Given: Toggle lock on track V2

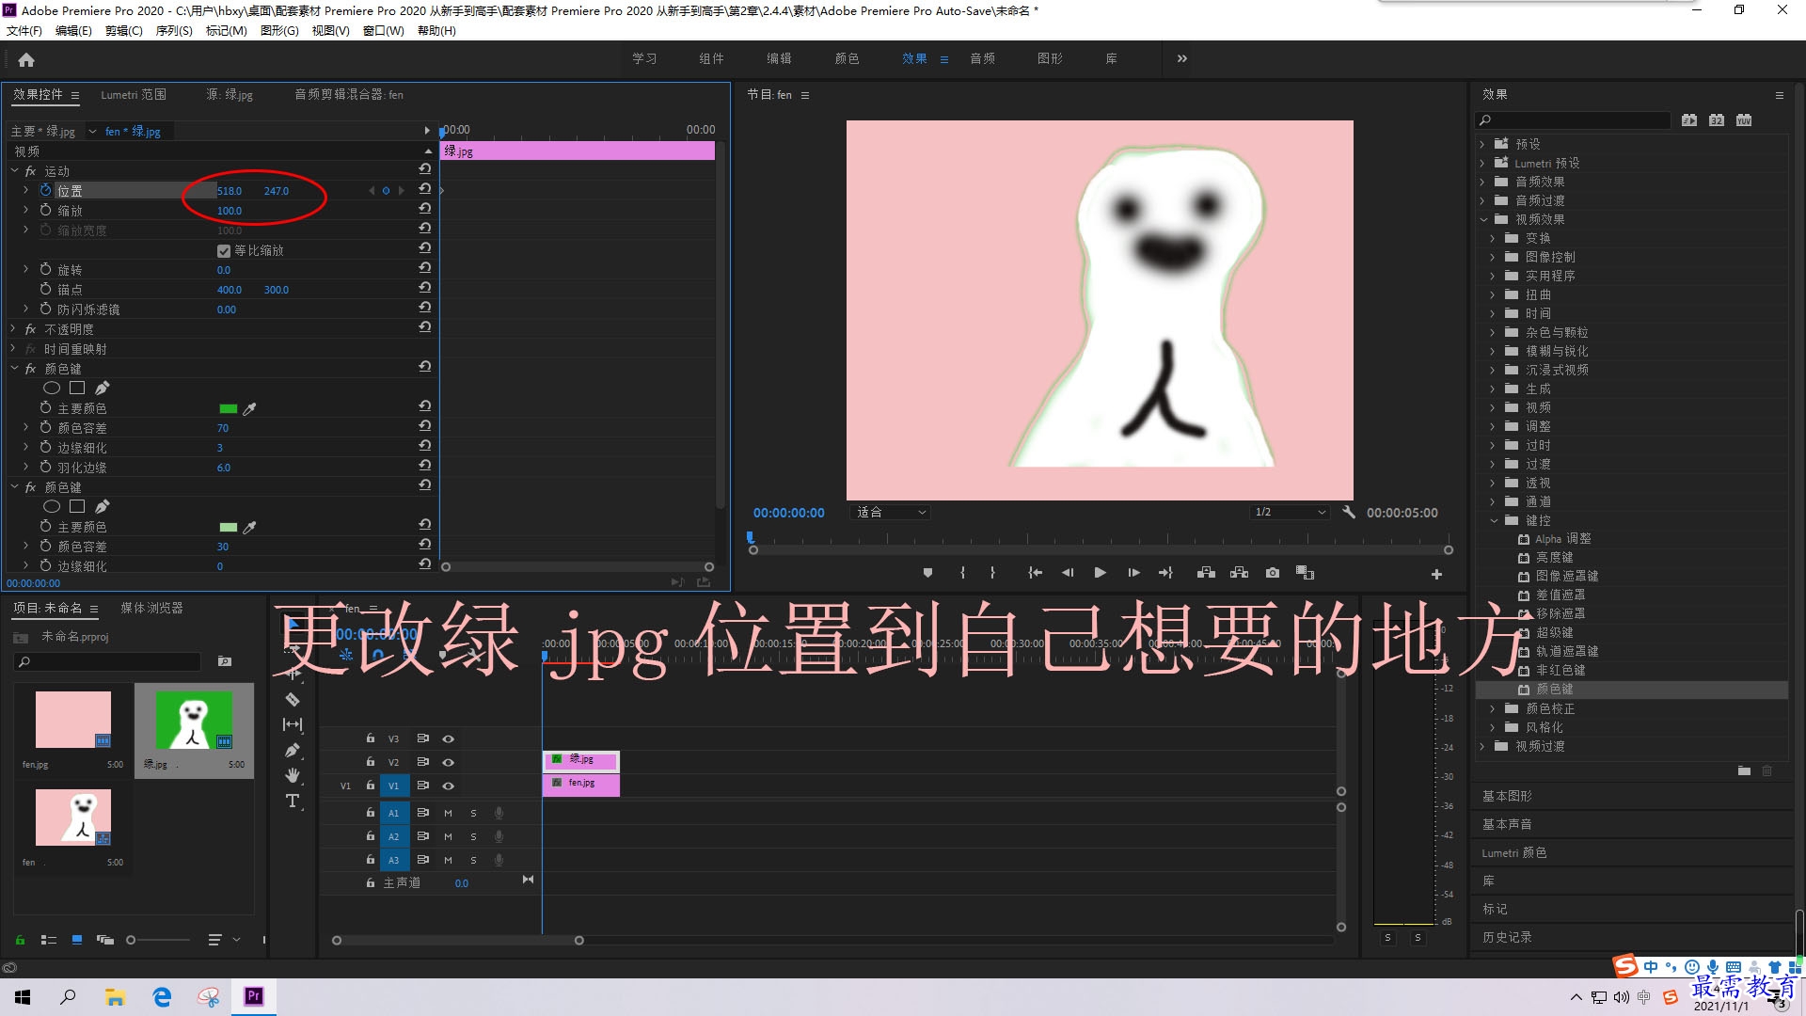Looking at the screenshot, I should click(371, 762).
